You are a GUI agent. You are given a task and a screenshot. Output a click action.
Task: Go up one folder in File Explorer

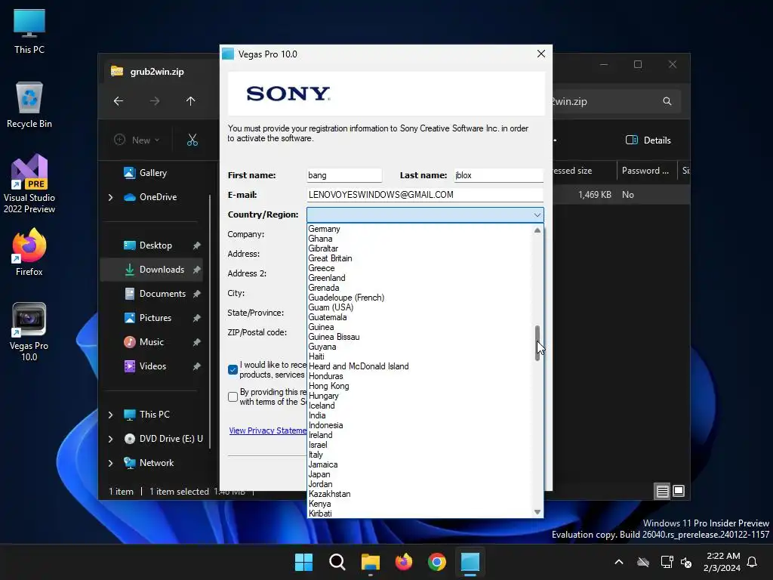191,101
